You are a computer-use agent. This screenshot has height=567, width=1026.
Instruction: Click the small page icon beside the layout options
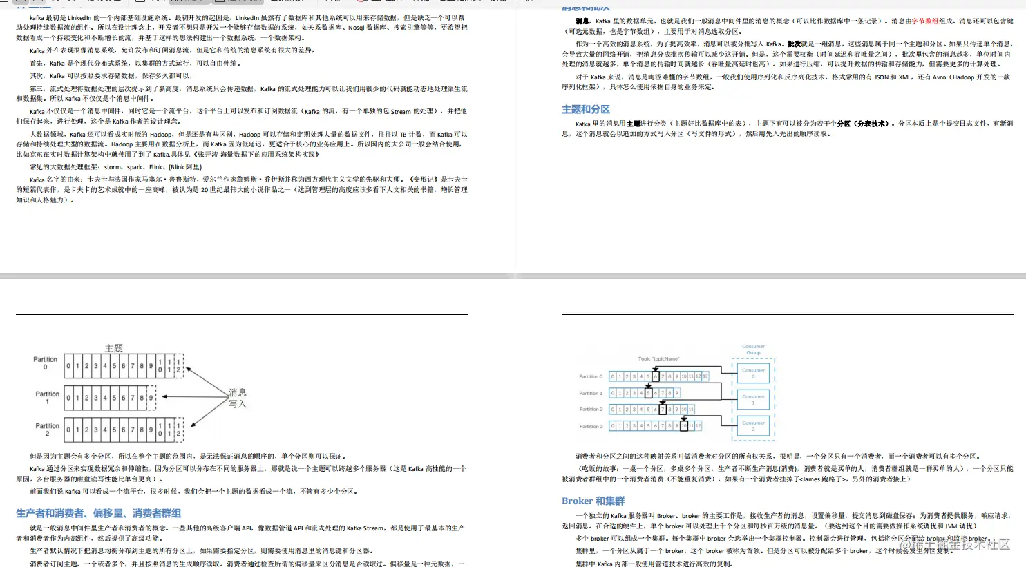[x=140, y=3]
